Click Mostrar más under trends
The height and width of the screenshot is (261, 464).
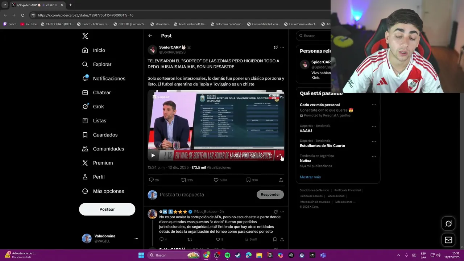[x=310, y=177]
